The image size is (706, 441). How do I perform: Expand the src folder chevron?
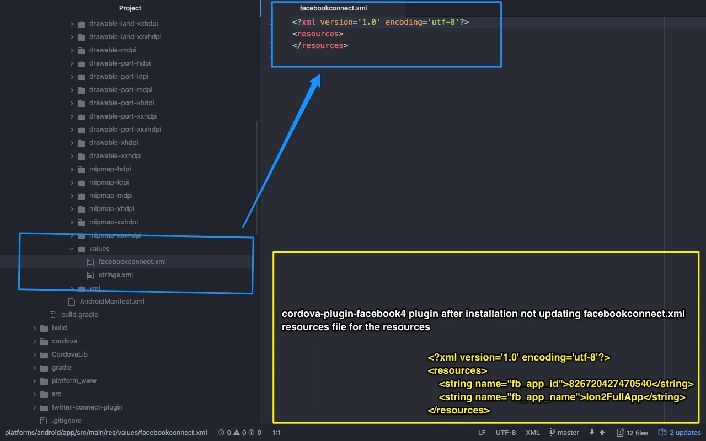pos(34,394)
